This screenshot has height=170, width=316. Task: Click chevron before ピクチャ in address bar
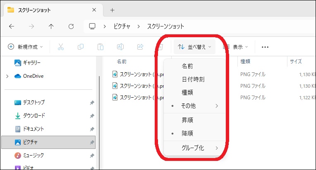(x=104, y=26)
